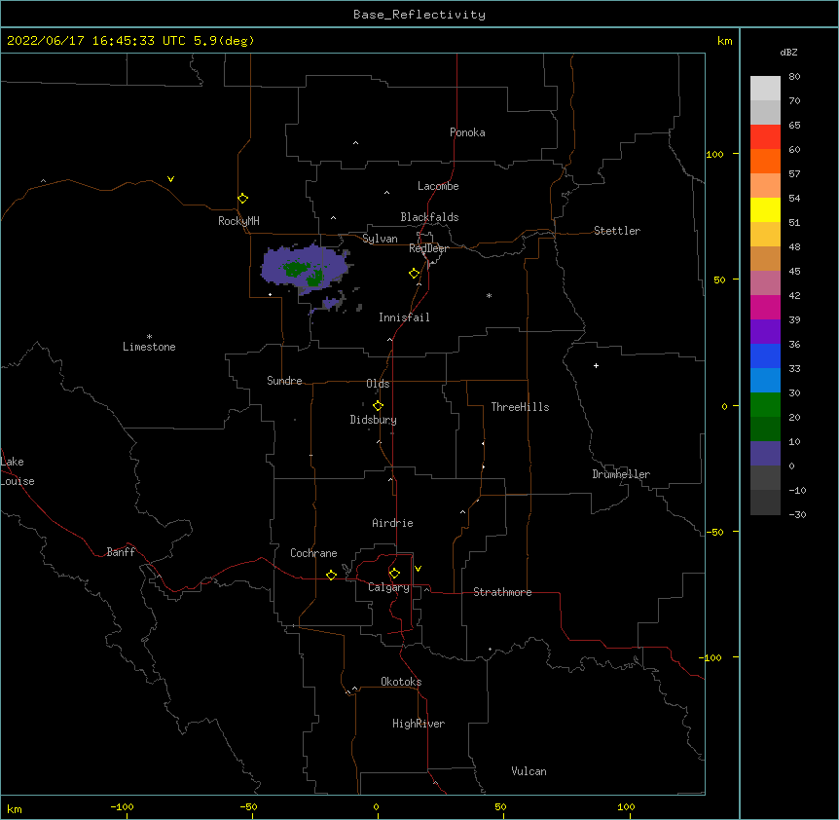Click the 0 tick on bottom axis
Image resolution: width=839 pixels, height=820 pixels.
click(x=376, y=806)
